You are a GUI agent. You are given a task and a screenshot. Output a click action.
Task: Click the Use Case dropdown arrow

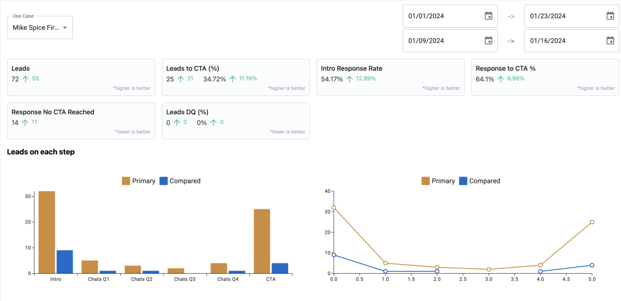tap(65, 28)
